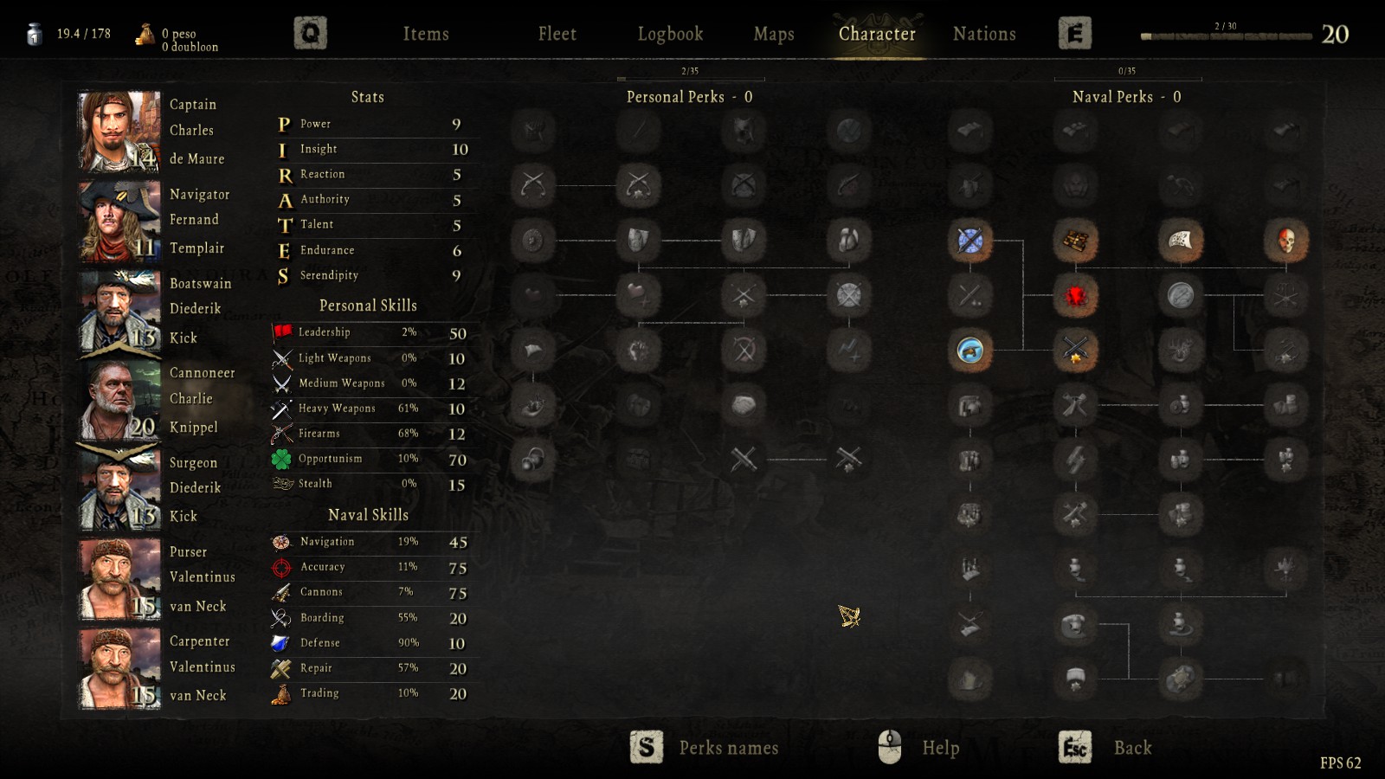
Task: Click the Help button
Action: 919,747
